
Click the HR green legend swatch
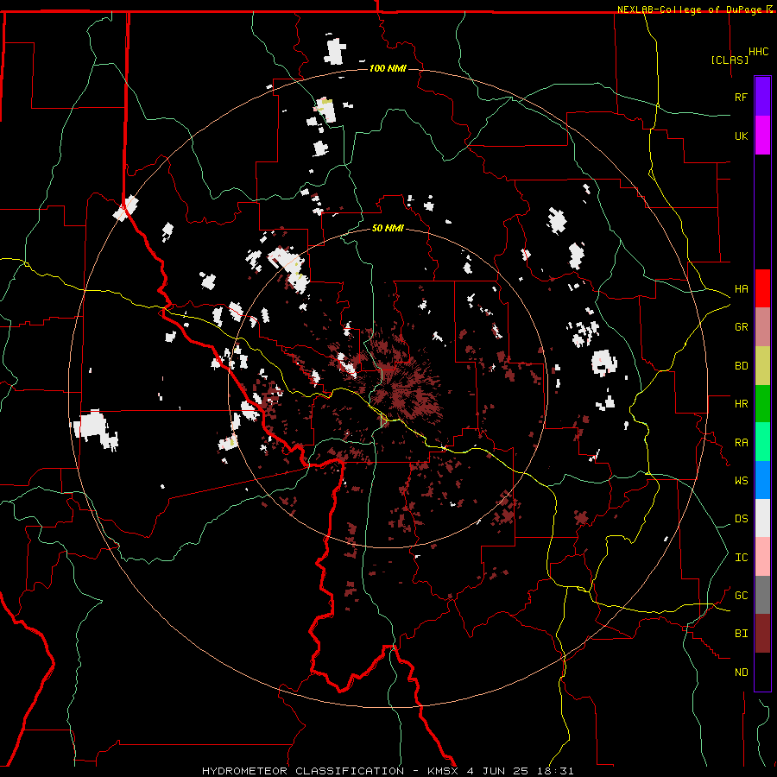762,403
